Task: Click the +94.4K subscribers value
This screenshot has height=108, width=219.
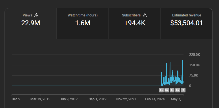Action: tap(135, 23)
